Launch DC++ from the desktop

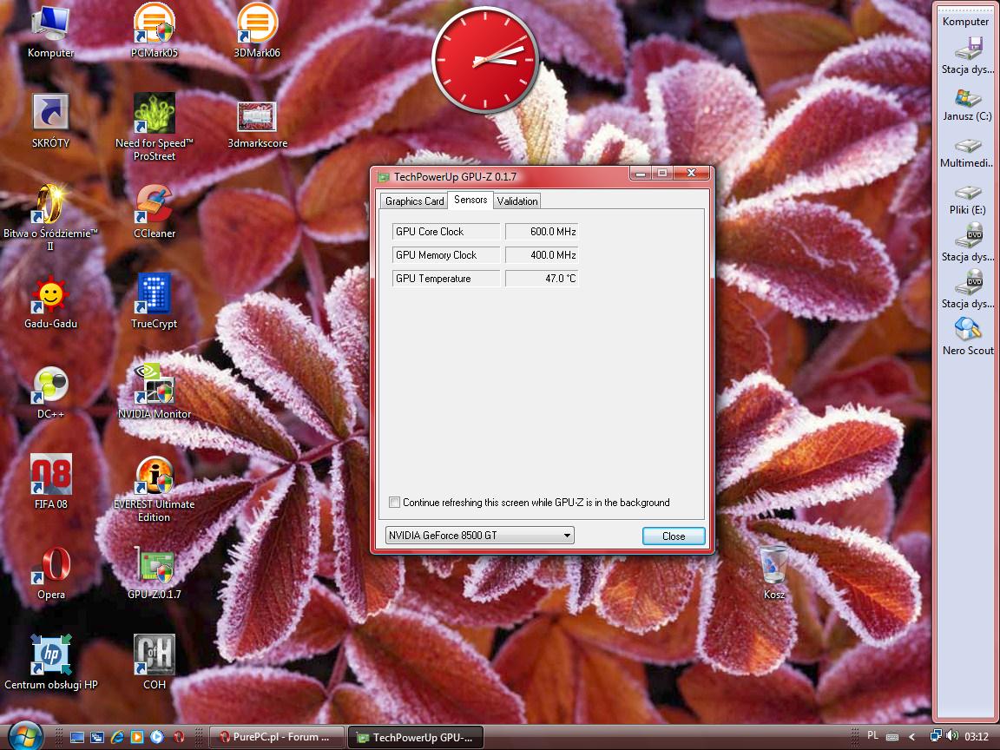tap(50, 393)
